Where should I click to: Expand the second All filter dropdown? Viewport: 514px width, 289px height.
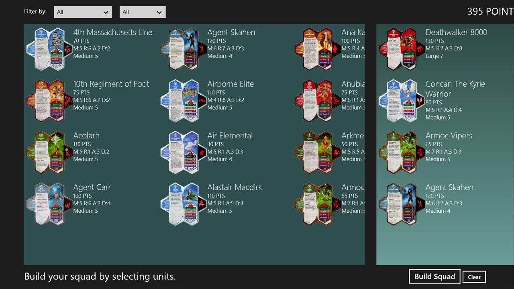point(143,12)
